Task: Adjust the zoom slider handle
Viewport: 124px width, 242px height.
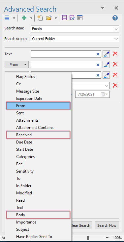Action: coord(88,237)
